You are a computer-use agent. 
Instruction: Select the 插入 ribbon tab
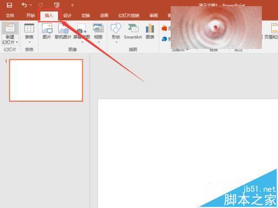click(x=49, y=16)
